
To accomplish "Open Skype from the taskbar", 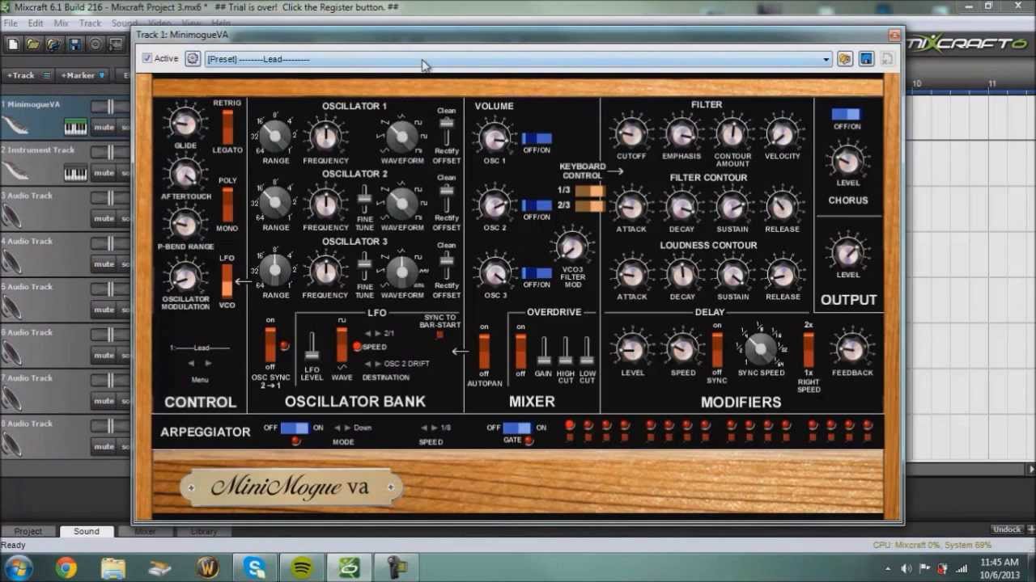I will coord(256,568).
